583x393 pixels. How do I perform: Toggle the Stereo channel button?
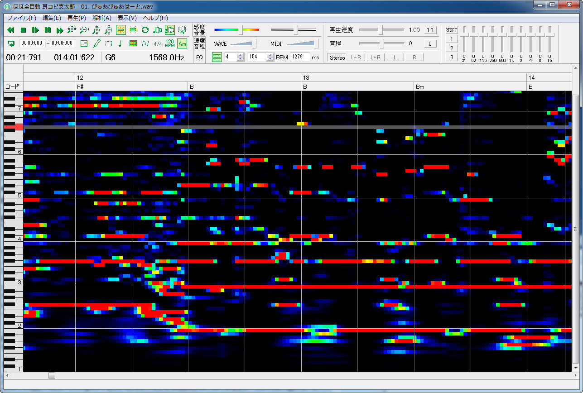coord(337,58)
